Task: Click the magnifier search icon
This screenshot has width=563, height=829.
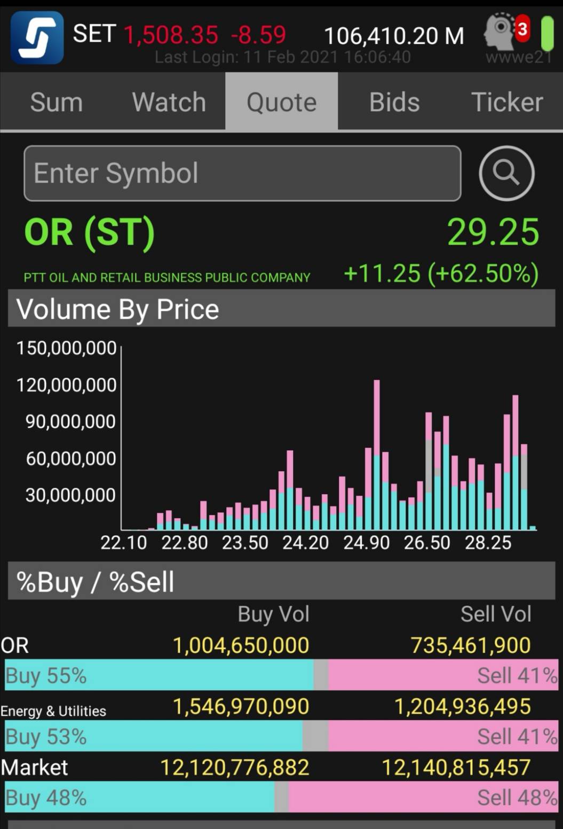Action: point(506,173)
